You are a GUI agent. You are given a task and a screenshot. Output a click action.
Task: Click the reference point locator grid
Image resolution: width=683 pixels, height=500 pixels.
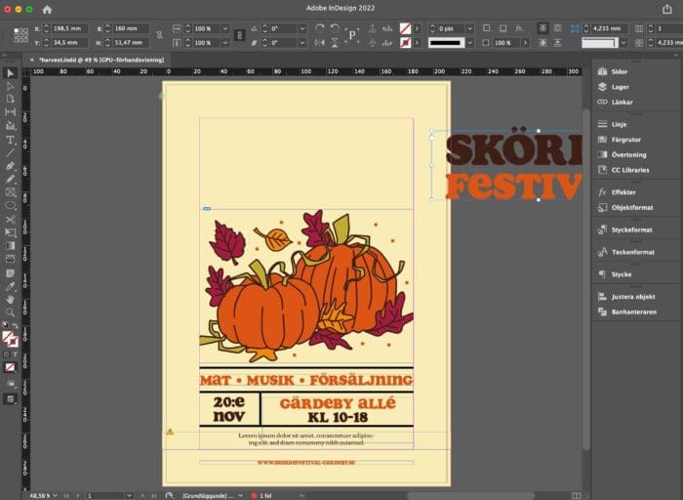pyautogui.click(x=20, y=35)
